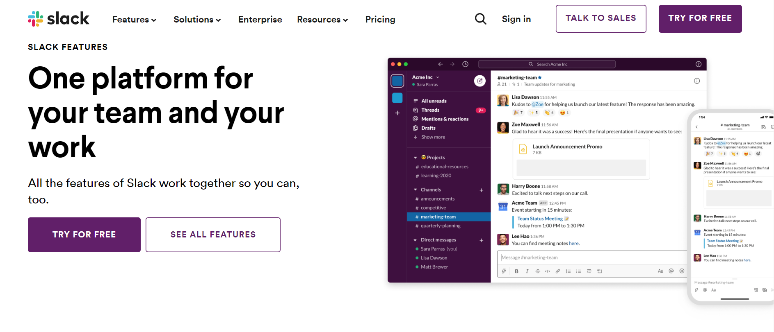Collapse the Projects section
Viewport: 774px width, 332px height.
click(x=416, y=157)
